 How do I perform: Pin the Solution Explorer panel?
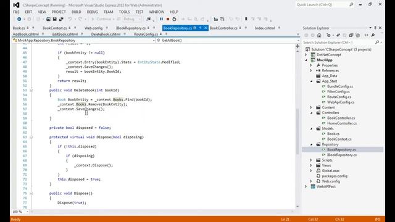[x=375, y=28]
